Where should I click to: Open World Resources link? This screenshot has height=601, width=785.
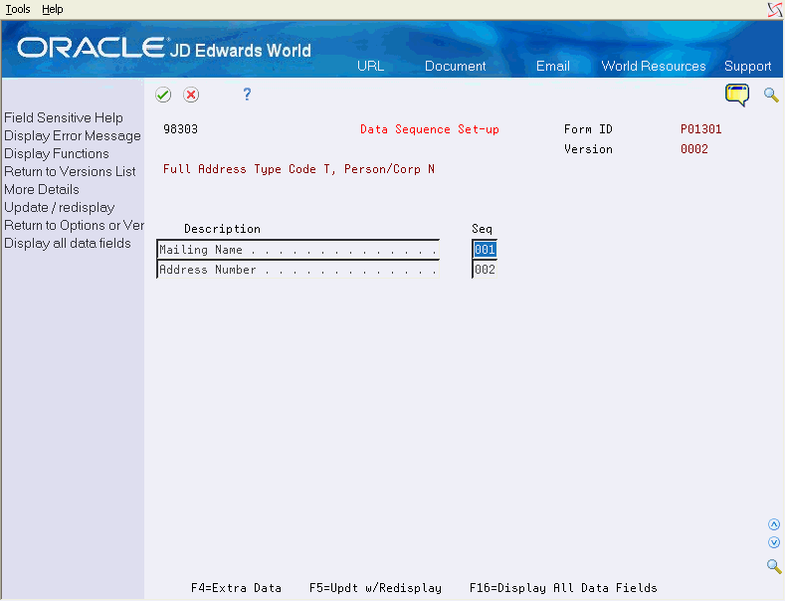pyautogui.click(x=654, y=66)
